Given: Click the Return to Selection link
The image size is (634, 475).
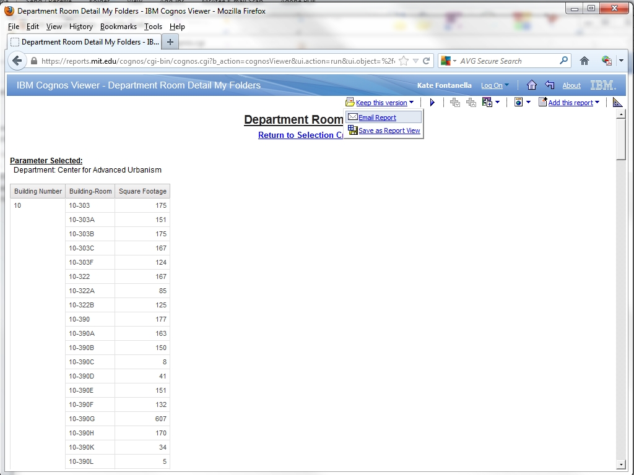Looking at the screenshot, I should click(300, 135).
